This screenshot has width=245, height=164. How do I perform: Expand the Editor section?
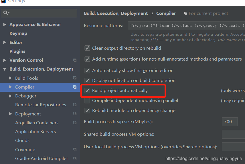(5, 42)
